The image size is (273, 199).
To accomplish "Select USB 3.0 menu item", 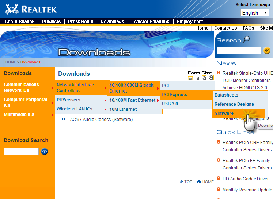I will point(186,104).
